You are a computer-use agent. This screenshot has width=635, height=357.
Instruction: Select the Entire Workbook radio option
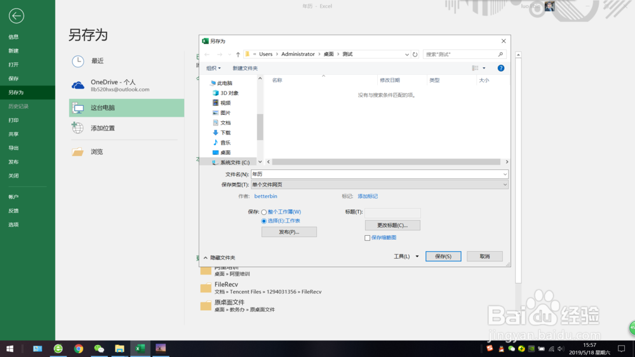[x=264, y=212]
